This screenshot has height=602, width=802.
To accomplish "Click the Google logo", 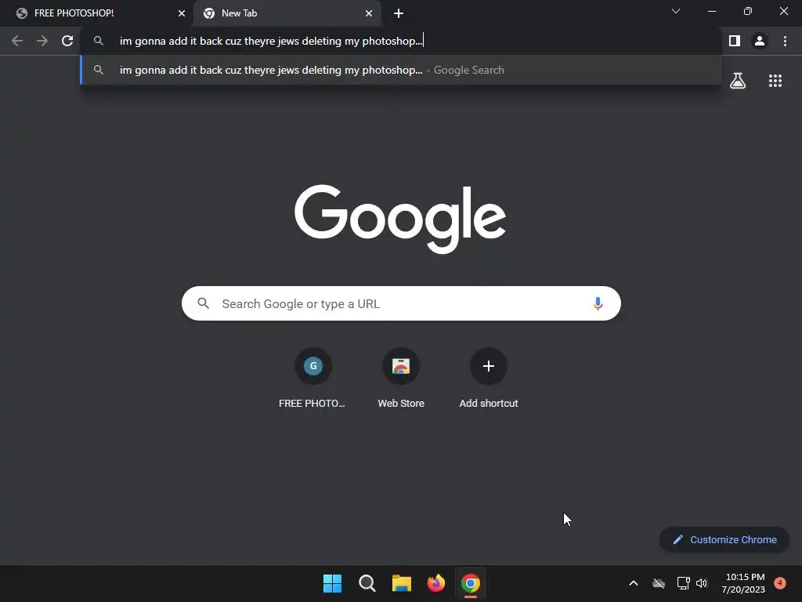I will pyautogui.click(x=400, y=219).
